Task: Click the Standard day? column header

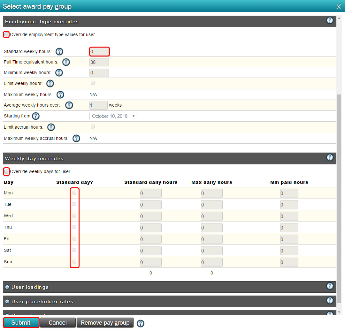Action: [74, 182]
